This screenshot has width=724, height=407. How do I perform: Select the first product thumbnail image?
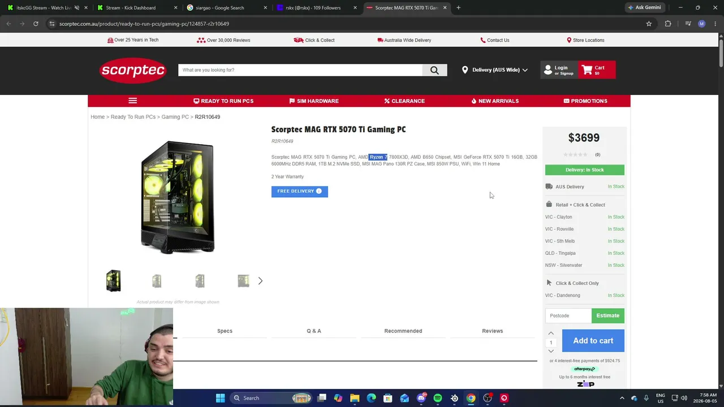coord(114,280)
